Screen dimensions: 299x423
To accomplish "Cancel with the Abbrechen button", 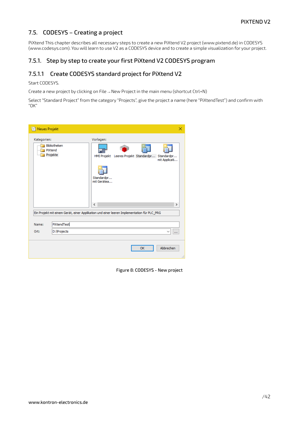I will (x=168, y=248).
